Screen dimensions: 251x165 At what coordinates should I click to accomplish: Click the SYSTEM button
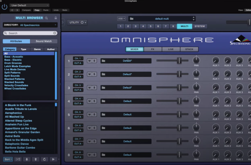click(x=200, y=26)
